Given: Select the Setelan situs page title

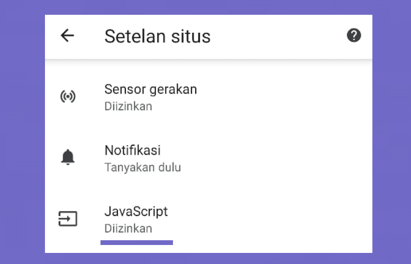Looking at the screenshot, I should (157, 36).
